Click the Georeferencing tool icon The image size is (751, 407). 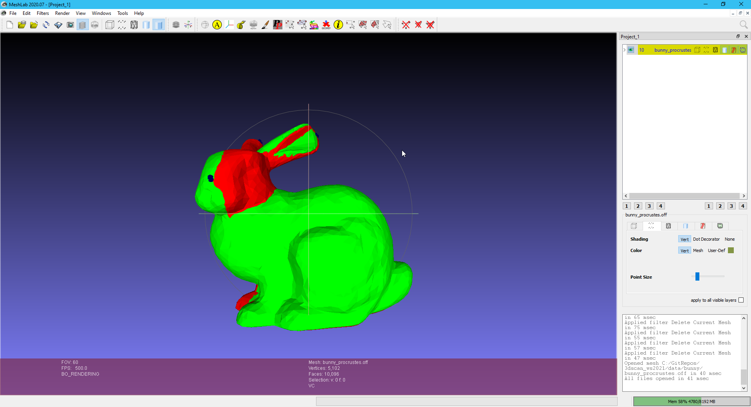pyautogui.click(x=326, y=25)
